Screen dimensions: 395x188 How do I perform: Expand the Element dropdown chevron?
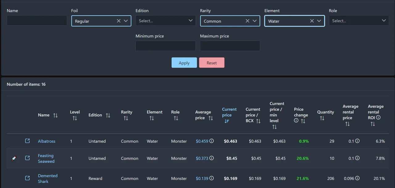[319, 21]
